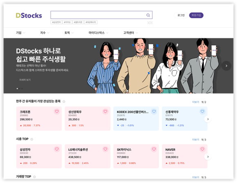The height and width of the screenshot is (183, 237).
Task: Click the 회원가입 button
Action: coord(196,15)
